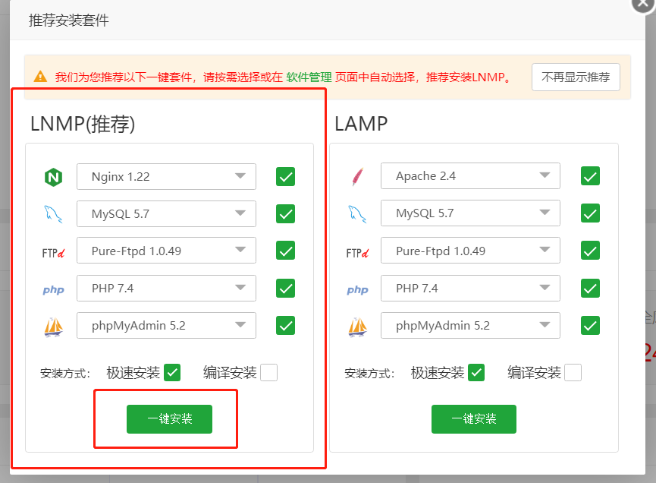Toggle 极速安装 checkbox in LAMP panel
Viewport: 656px width, 483px height.
(x=476, y=372)
